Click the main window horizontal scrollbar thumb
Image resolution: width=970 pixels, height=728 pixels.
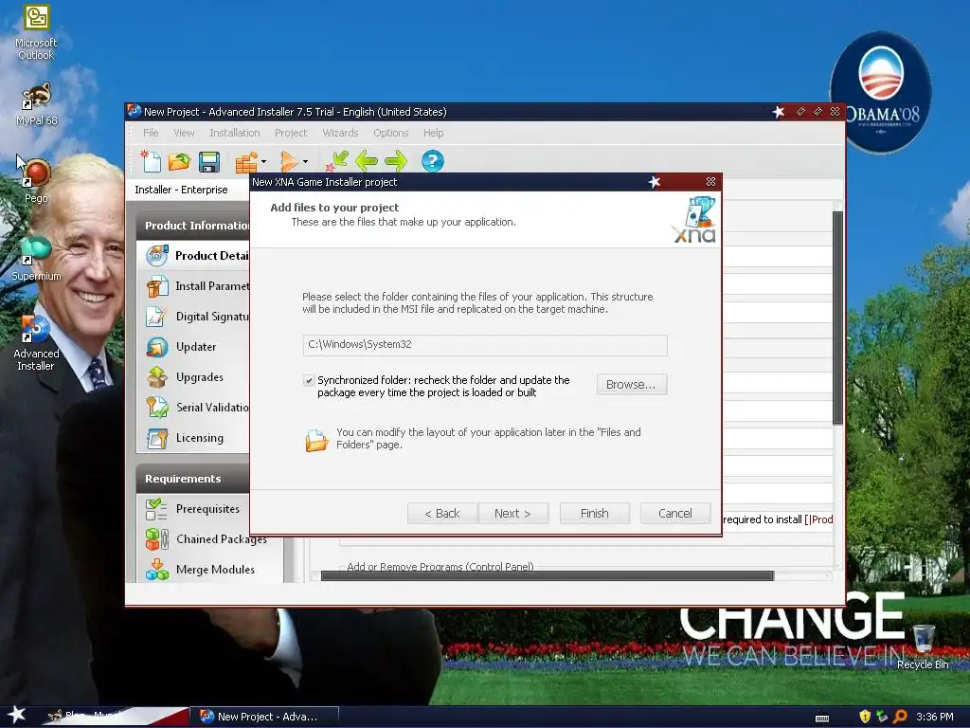tap(547, 575)
